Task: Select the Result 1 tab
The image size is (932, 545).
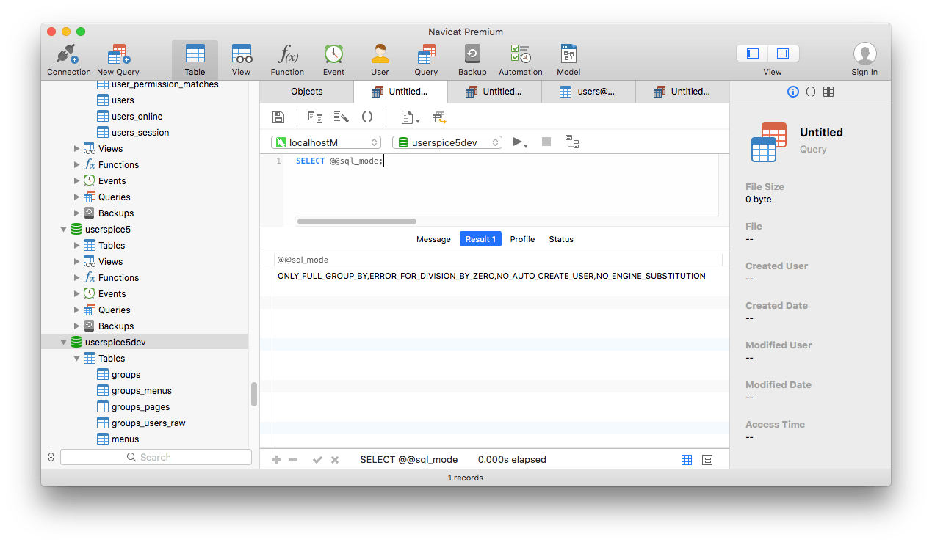Action: click(x=480, y=239)
